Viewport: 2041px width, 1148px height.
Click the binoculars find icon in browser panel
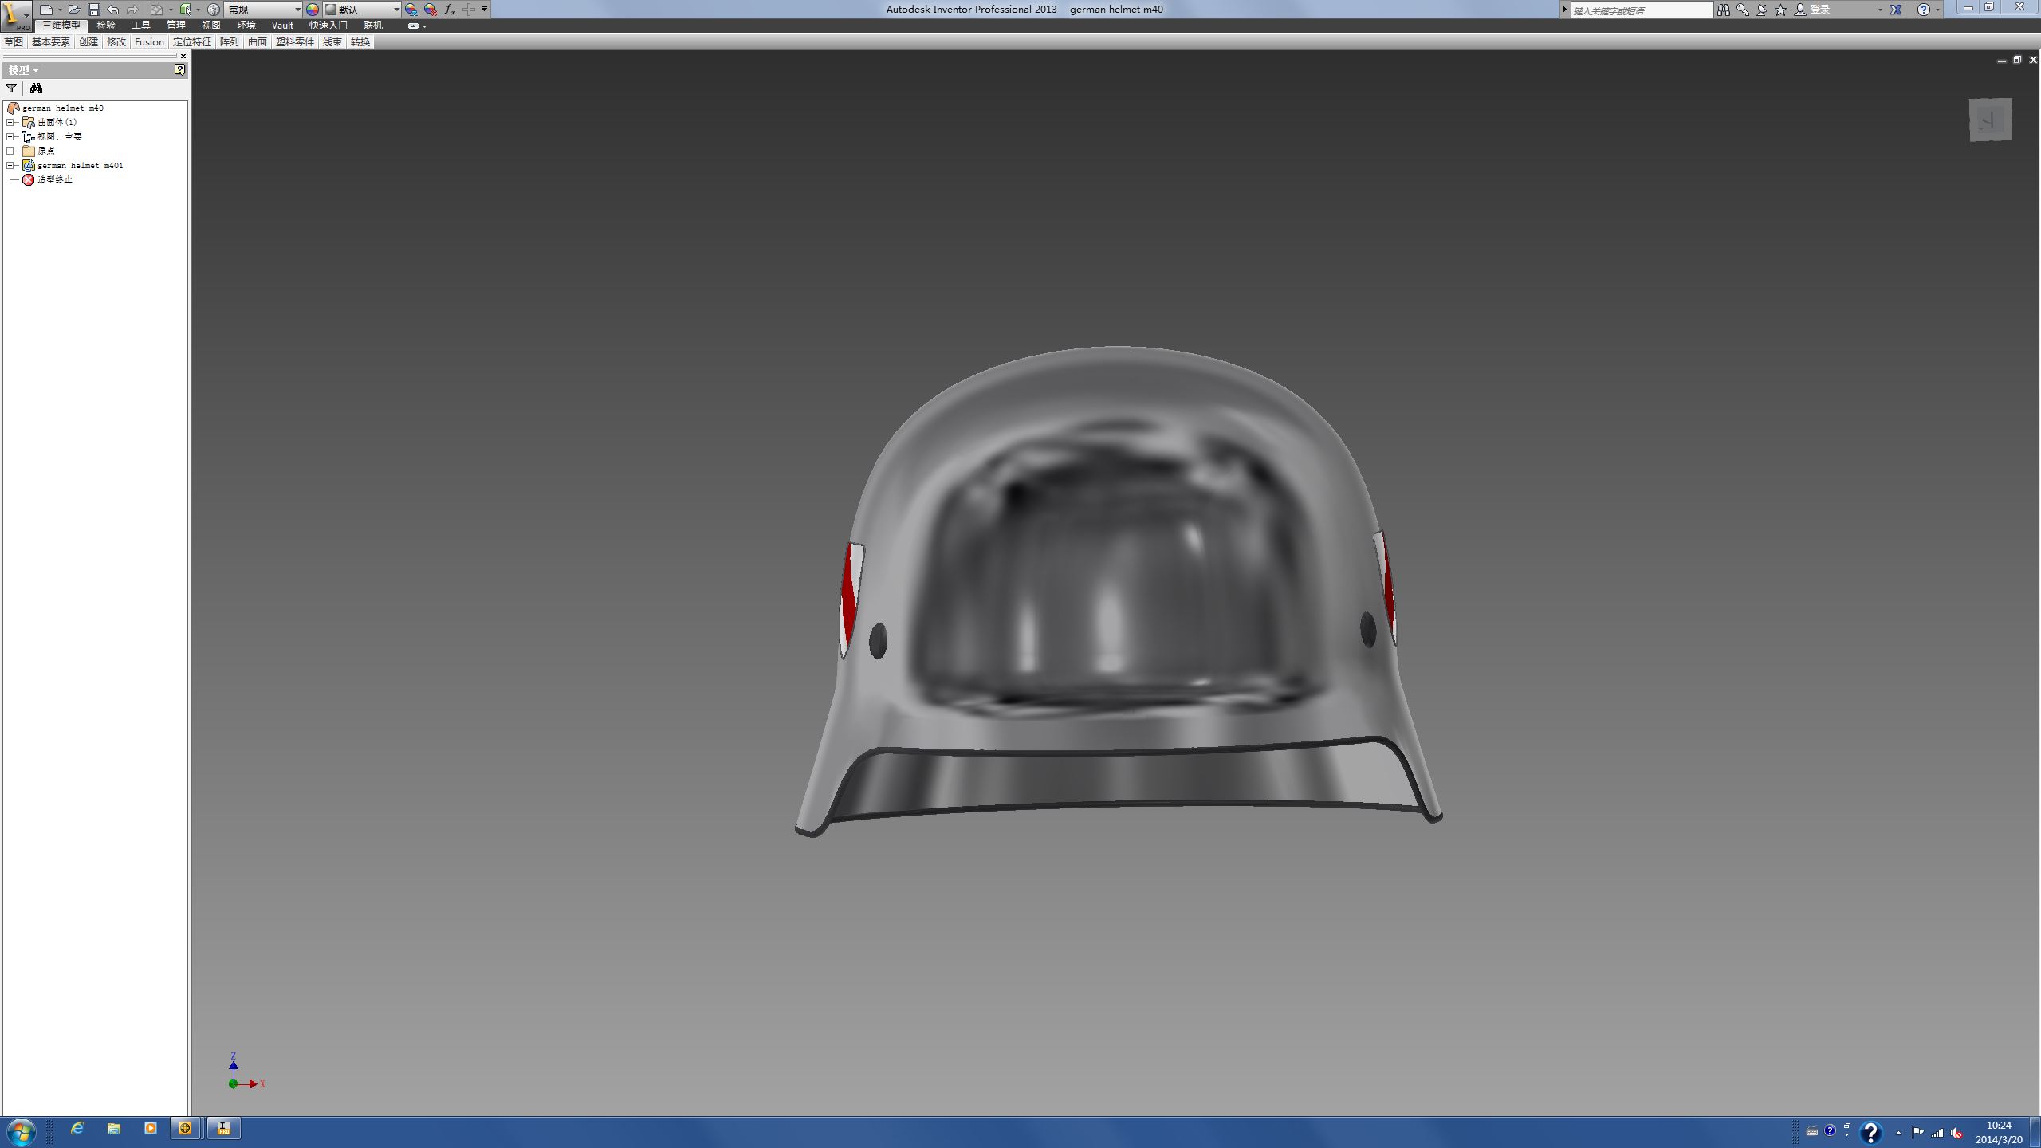(36, 88)
